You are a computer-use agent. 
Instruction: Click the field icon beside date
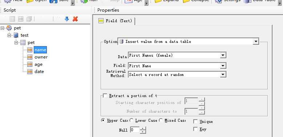coord(30,72)
